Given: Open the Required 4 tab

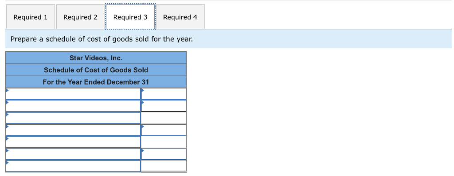Looking at the screenshot, I should coord(180,17).
